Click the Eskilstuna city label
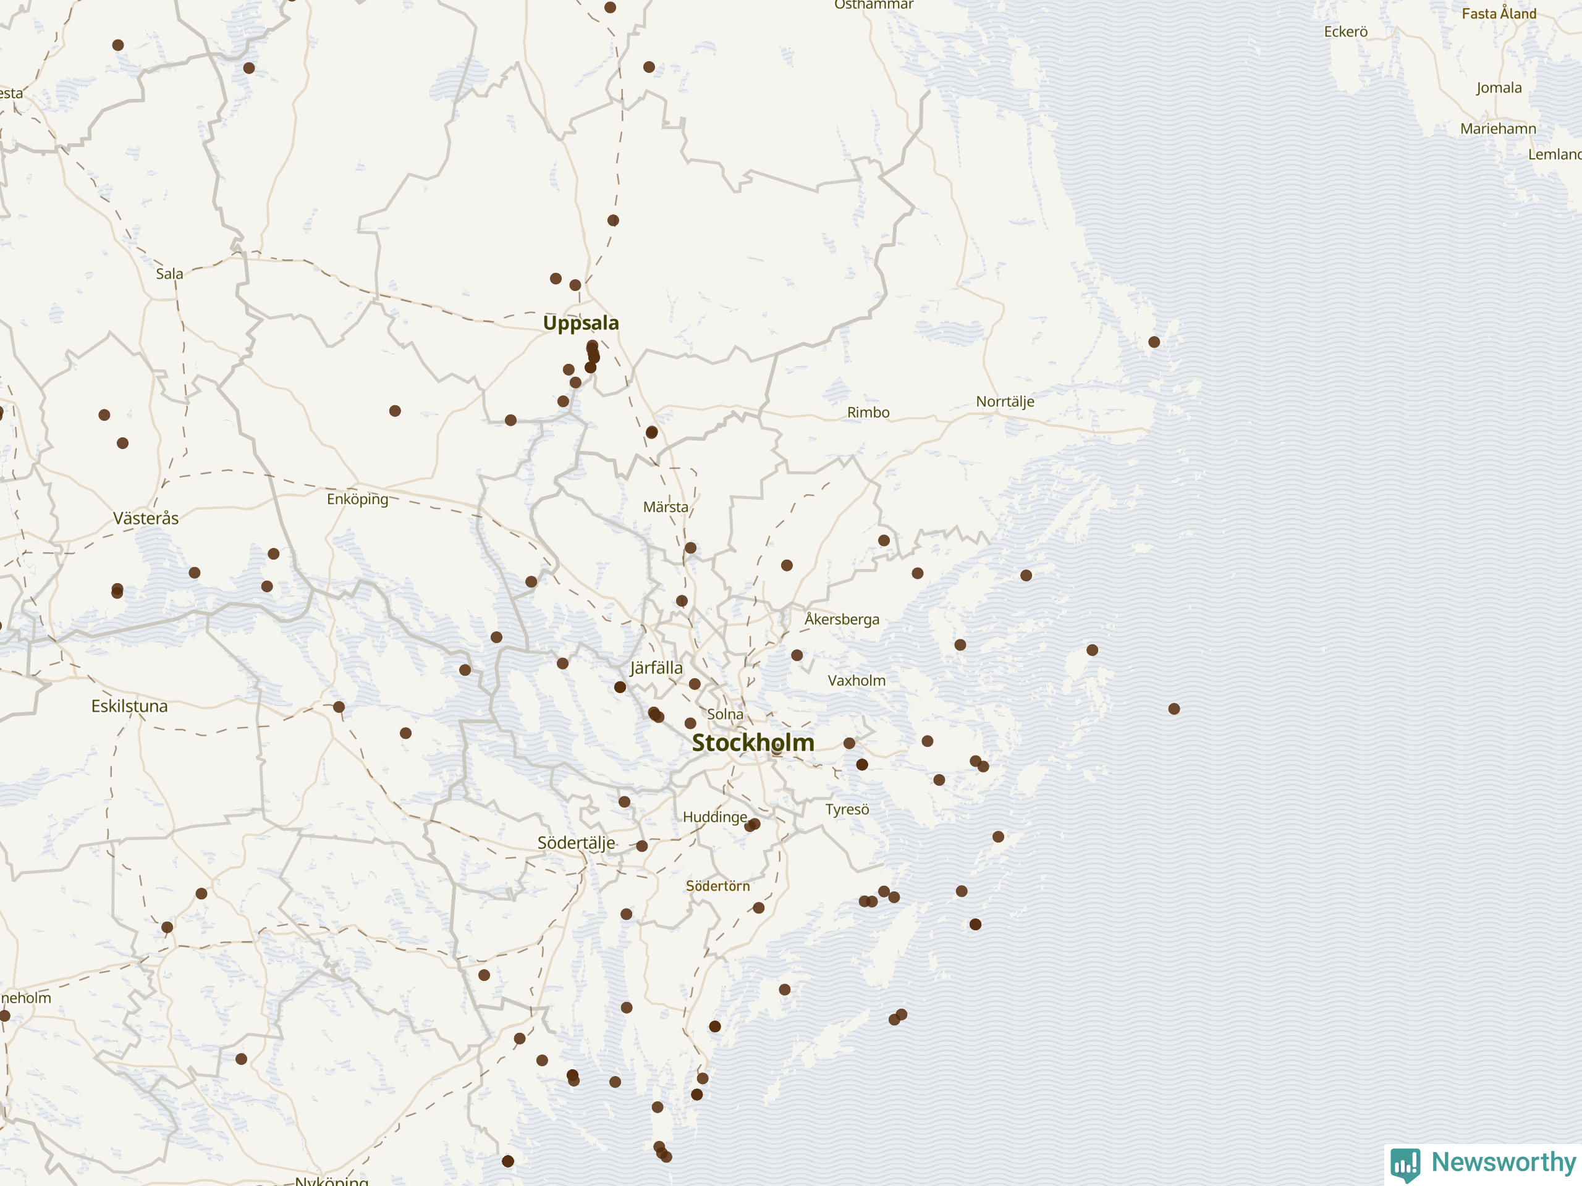Screen dimensions: 1582x1186 click(129, 706)
